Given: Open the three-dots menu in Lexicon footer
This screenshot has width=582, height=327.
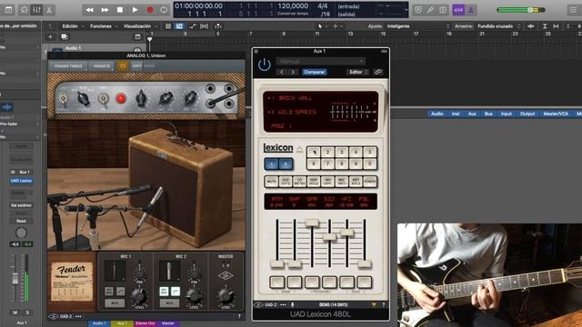Looking at the screenshot, I should [x=283, y=305].
